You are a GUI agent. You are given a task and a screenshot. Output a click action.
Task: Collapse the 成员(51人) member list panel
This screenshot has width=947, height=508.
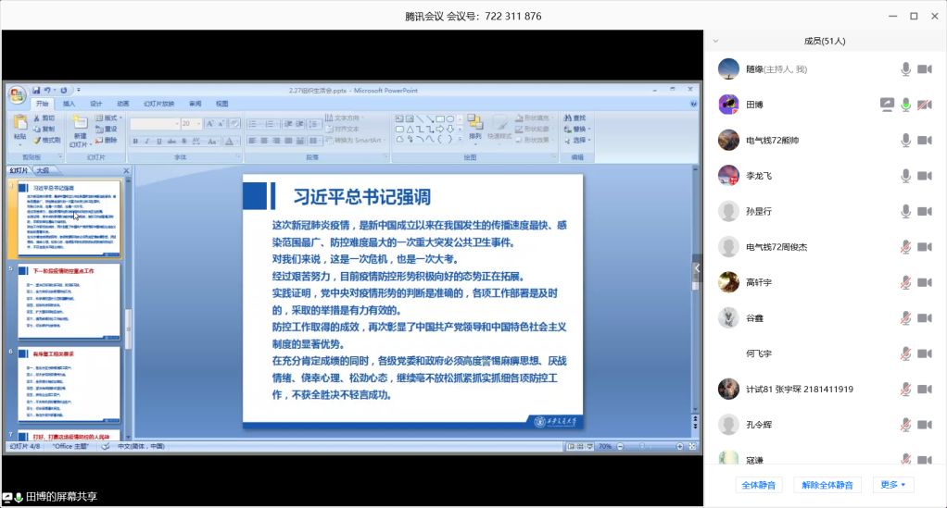click(717, 41)
